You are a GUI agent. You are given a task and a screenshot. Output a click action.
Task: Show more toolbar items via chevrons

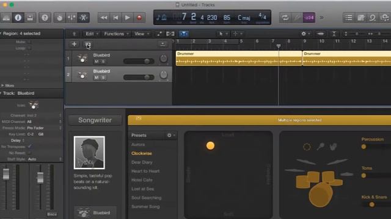point(322,18)
